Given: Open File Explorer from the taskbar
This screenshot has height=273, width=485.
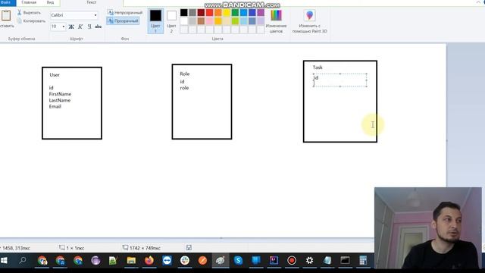Looking at the screenshot, I should tap(131, 260).
